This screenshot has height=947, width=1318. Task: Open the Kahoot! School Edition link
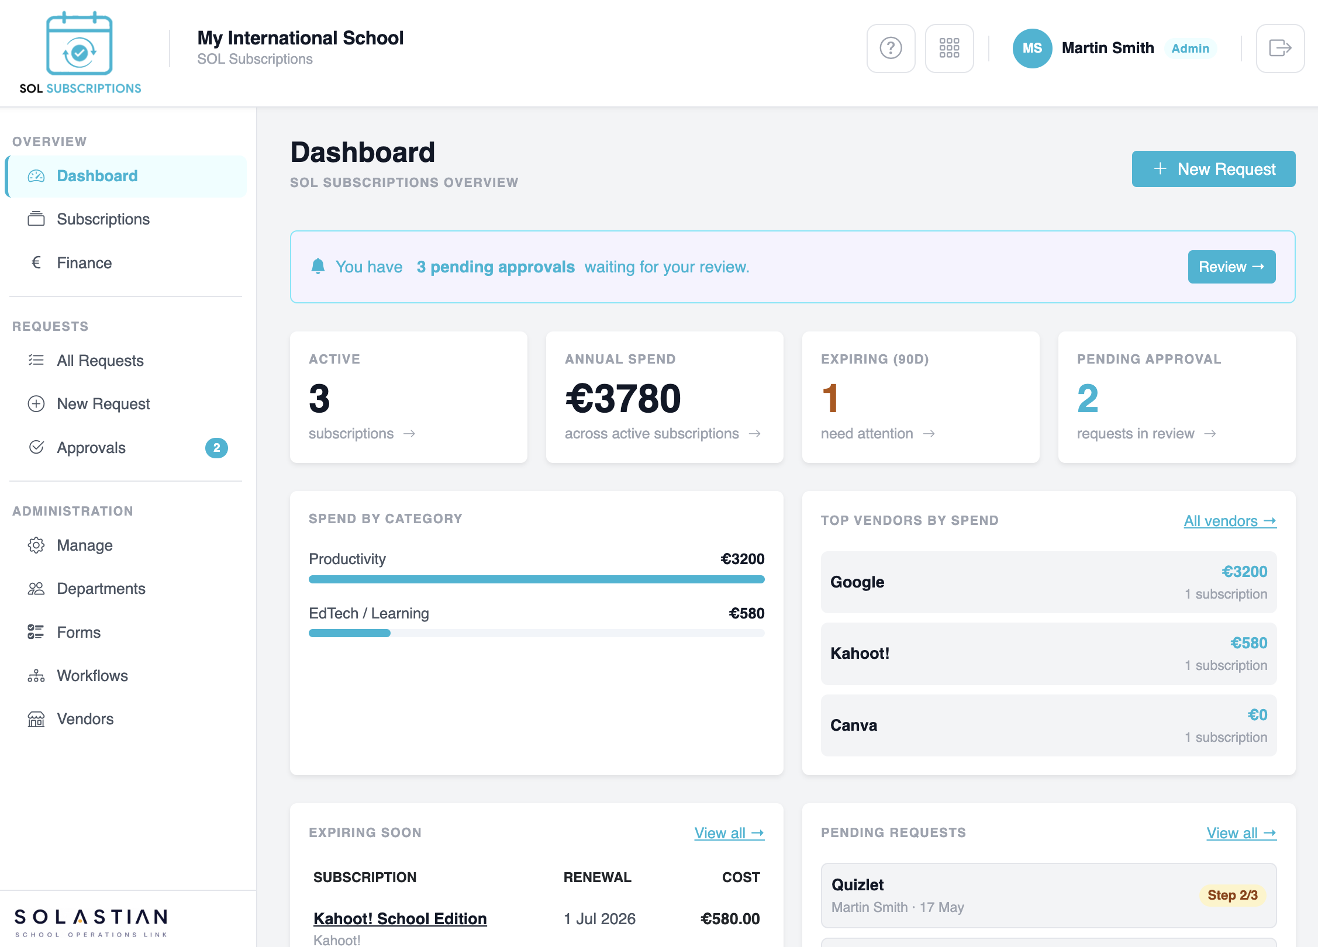[400, 919]
